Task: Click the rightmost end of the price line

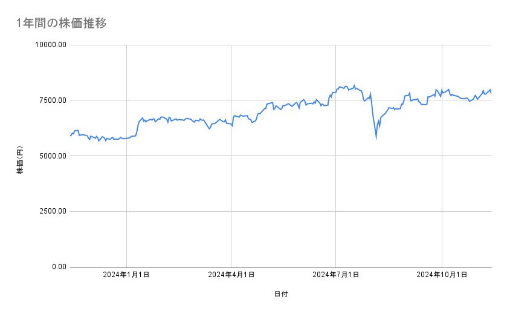Action: point(491,92)
